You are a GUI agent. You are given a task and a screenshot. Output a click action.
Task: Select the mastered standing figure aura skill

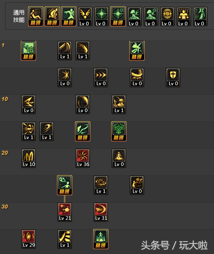pos(101,239)
